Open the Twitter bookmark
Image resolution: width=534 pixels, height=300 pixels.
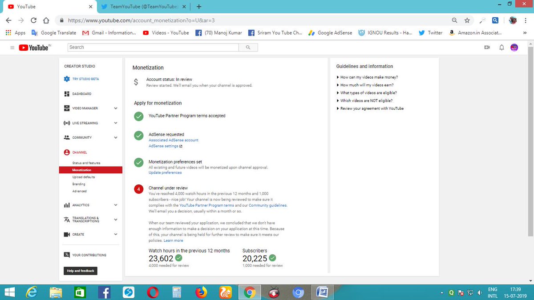tap(431, 32)
